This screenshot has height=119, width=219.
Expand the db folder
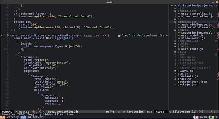179,19
